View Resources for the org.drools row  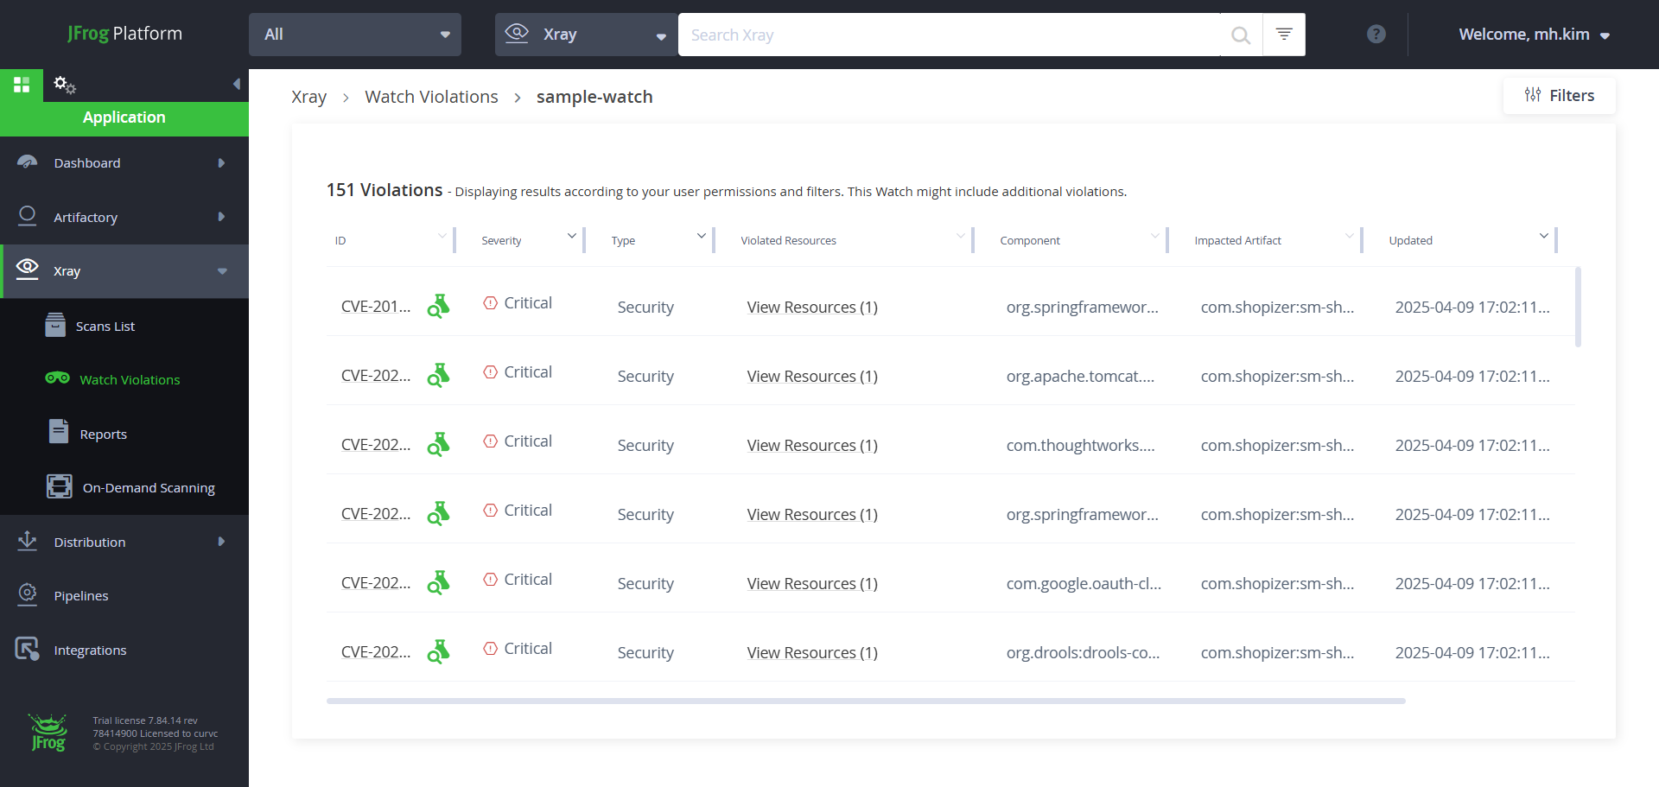coord(812,653)
